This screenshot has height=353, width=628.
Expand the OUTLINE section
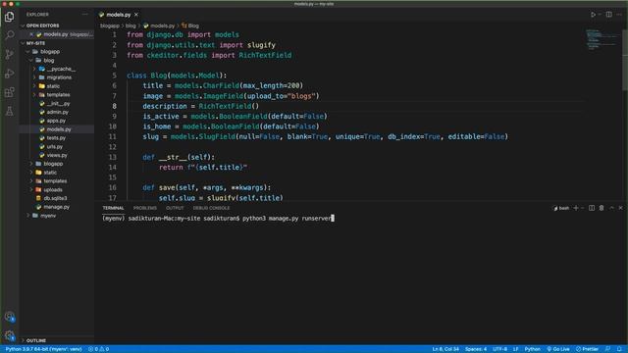(x=36, y=340)
